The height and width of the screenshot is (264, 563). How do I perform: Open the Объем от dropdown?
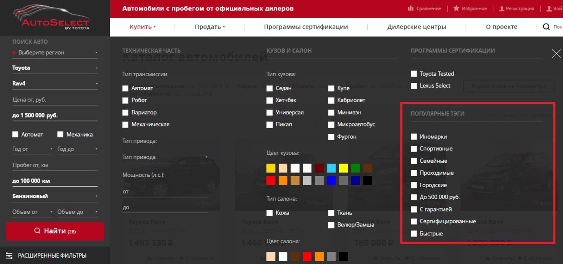(x=32, y=212)
